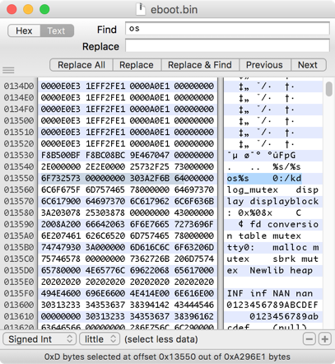Go to Previous search match
Screen dimensions: 335x364
click(x=264, y=65)
